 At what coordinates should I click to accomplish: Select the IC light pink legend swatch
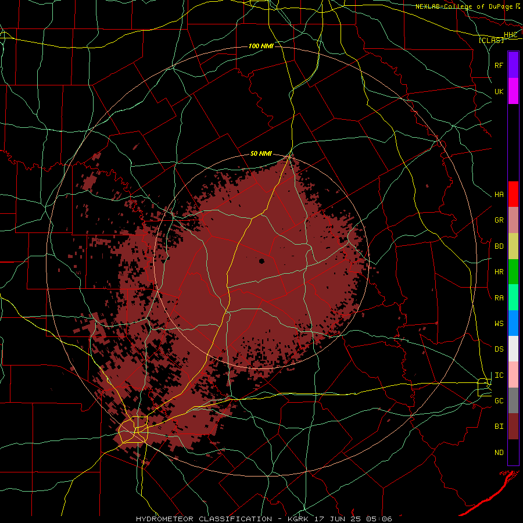(513, 375)
